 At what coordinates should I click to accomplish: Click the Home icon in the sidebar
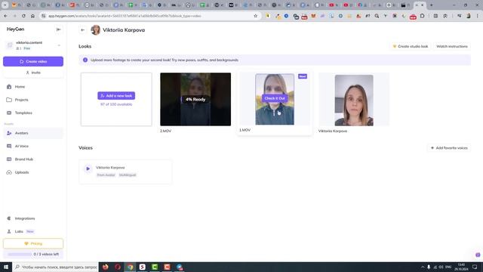coord(9,87)
